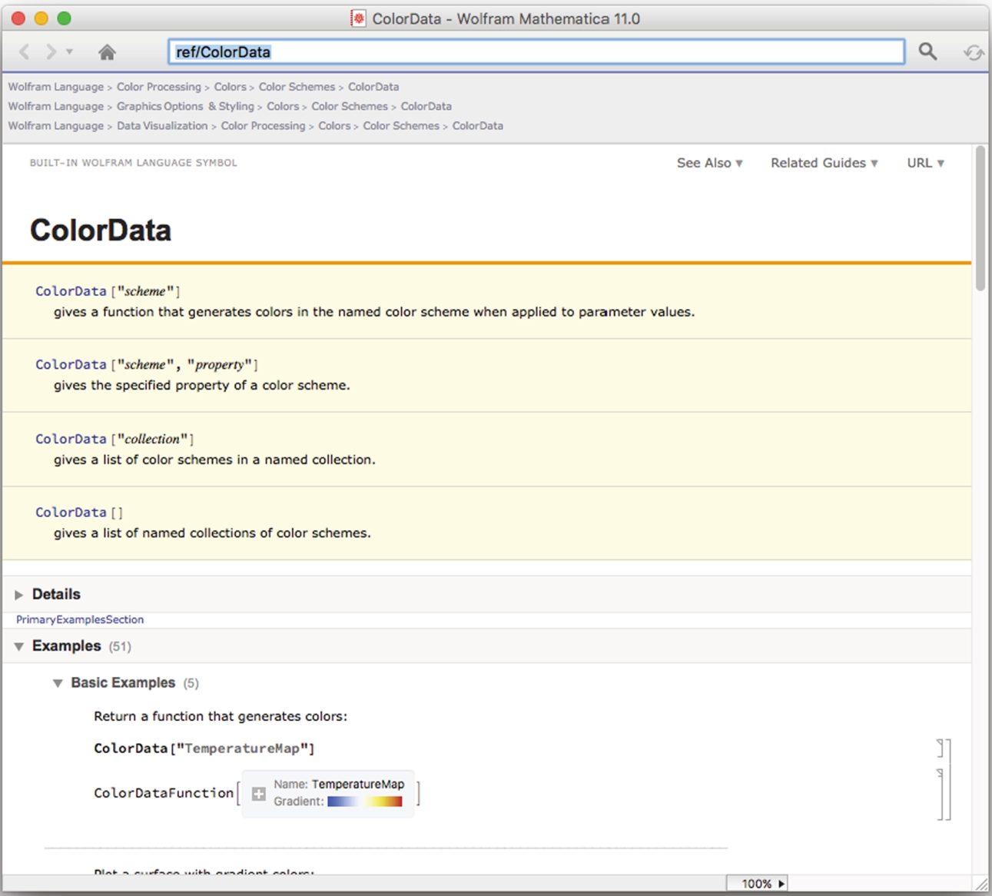Open Data Visualization breadcrumb
Screen dimensions: 992x896
click(162, 125)
